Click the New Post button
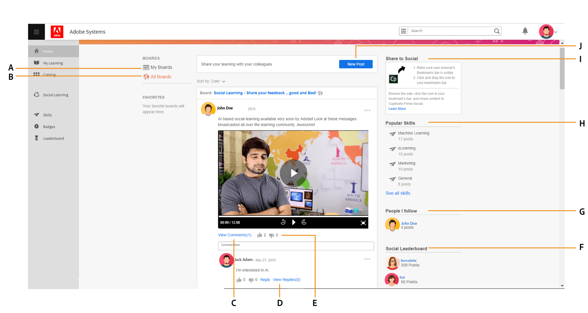588x313 pixels. [356, 64]
